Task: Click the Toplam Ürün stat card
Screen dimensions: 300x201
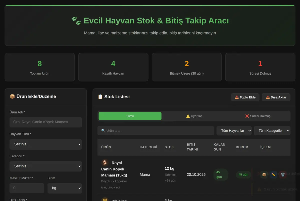Action: pos(40,67)
